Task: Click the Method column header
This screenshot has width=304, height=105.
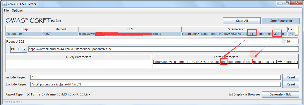Action: (60, 29)
